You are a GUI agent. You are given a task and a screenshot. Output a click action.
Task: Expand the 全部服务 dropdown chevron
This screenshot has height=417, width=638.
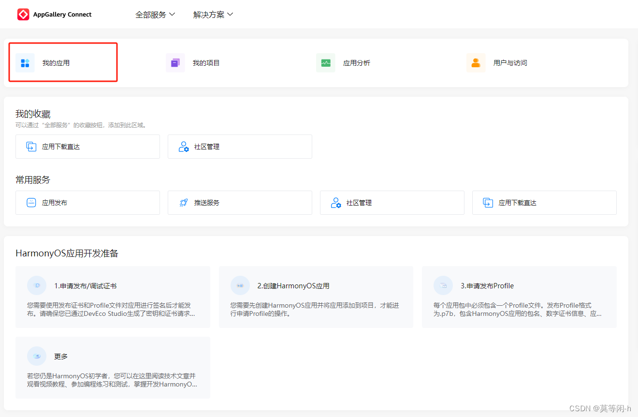[172, 15]
